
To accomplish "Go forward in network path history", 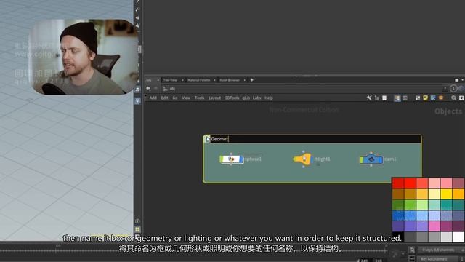I will 155,89.
